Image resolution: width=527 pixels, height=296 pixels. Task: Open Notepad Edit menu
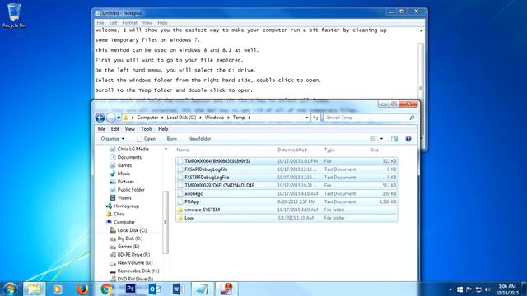pos(113,23)
